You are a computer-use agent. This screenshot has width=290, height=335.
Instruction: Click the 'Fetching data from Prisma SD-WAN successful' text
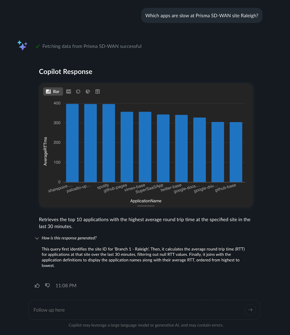92,46
